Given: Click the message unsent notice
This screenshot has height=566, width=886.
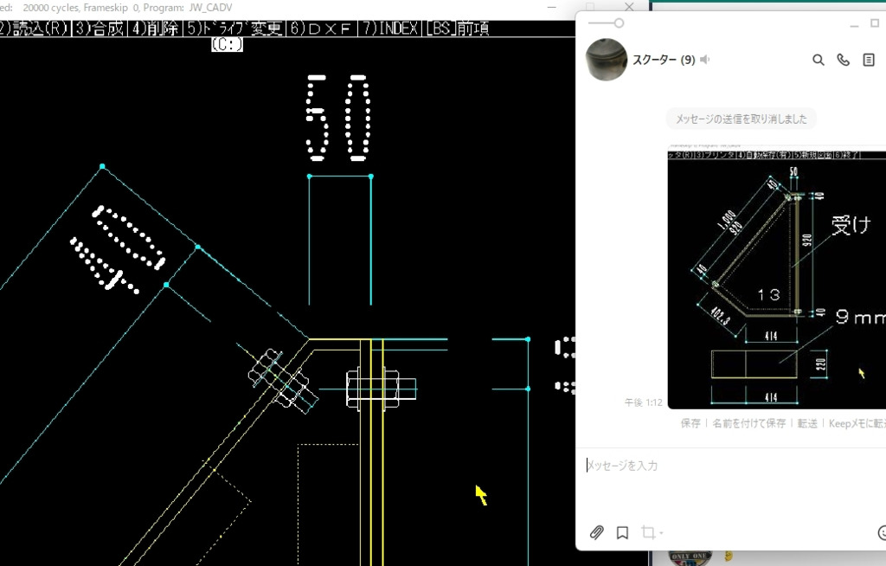Looking at the screenshot, I should [742, 119].
